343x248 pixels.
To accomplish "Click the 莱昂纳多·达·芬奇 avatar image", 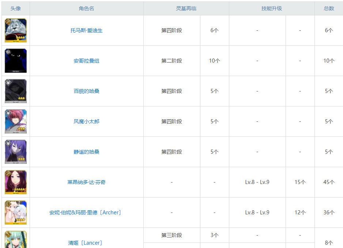I will point(15,182).
